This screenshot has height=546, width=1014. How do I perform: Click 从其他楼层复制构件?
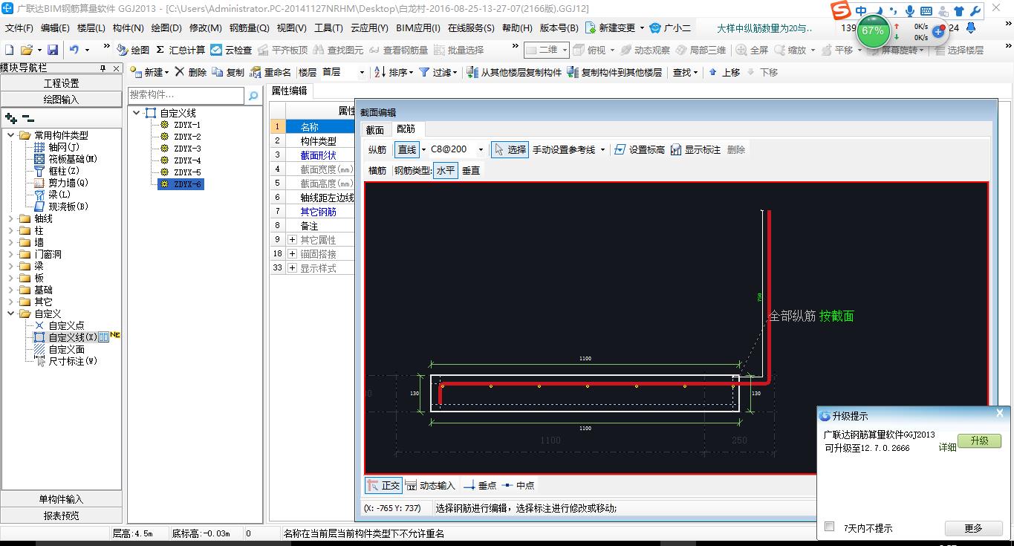[514, 72]
